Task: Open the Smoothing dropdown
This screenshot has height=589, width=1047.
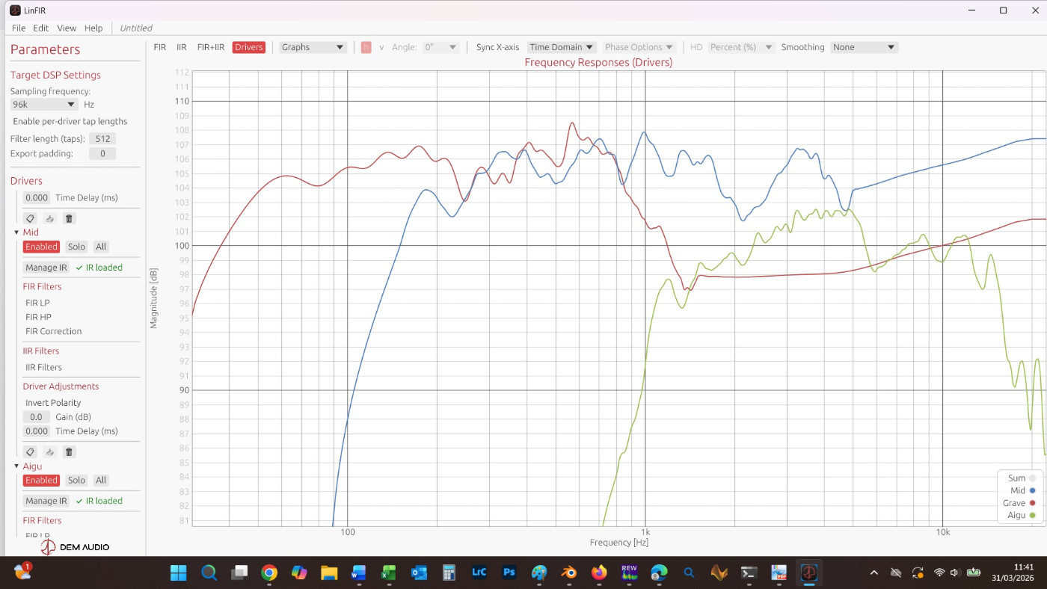Action: click(864, 47)
